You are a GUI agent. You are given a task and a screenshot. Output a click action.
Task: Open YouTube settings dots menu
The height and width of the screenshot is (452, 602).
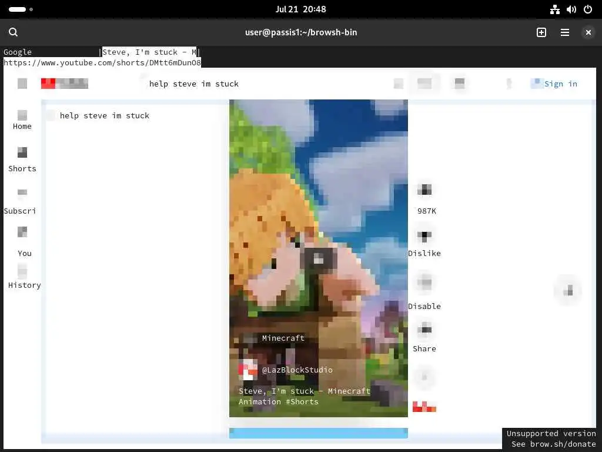tap(509, 84)
